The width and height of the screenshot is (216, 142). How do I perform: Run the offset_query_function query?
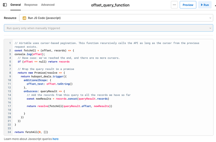205,5
